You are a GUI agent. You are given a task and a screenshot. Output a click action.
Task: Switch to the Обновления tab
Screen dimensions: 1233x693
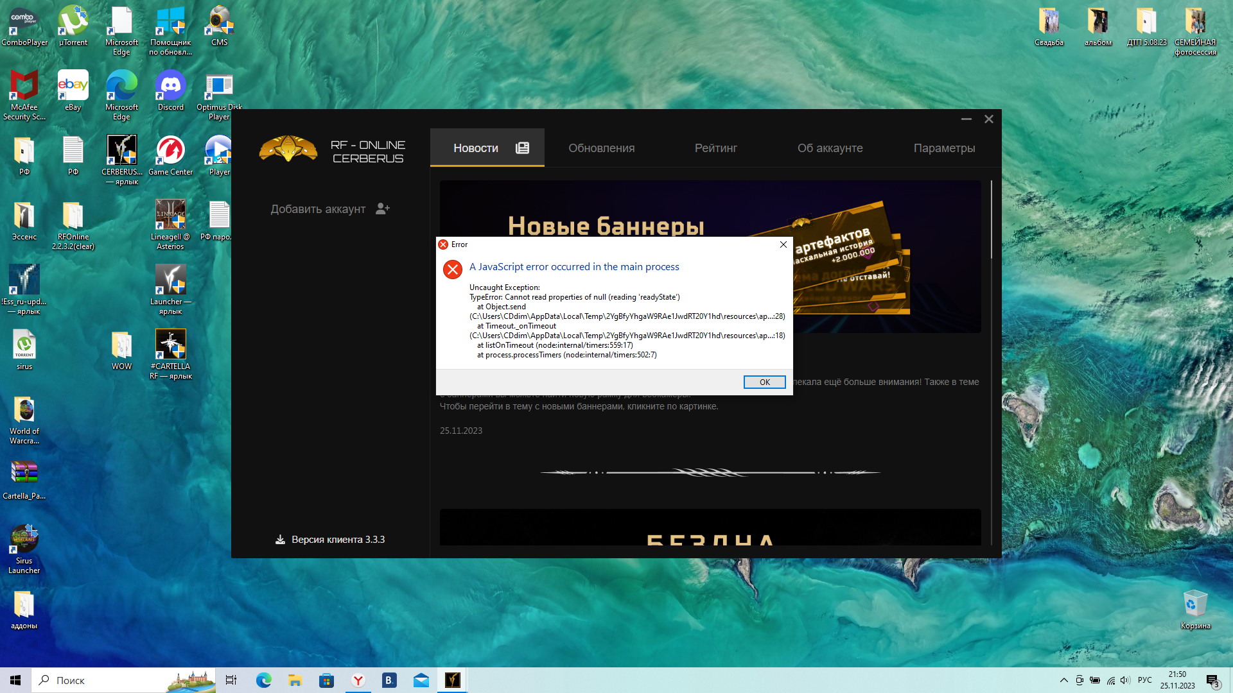click(601, 148)
